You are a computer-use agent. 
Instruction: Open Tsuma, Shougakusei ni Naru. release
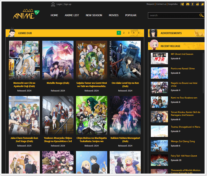coord(185,127)
